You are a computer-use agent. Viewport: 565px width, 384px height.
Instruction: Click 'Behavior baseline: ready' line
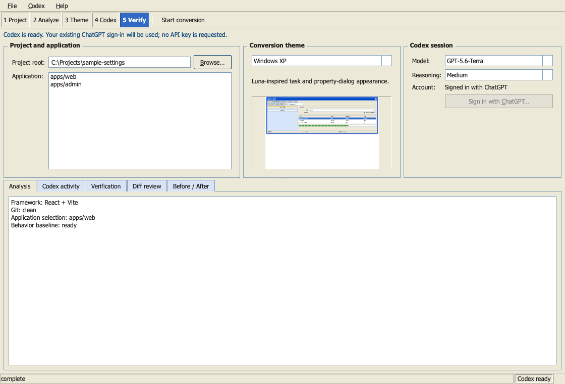point(43,225)
